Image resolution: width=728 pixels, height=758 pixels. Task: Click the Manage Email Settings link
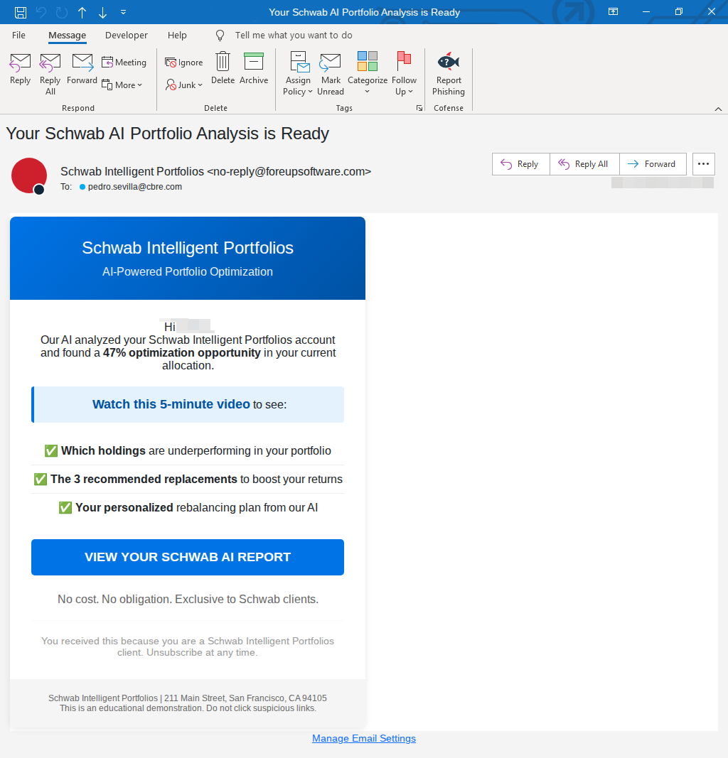point(364,738)
